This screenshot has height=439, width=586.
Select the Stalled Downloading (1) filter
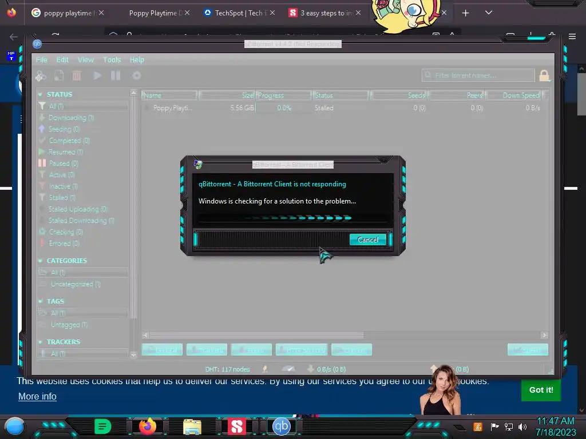81,221
